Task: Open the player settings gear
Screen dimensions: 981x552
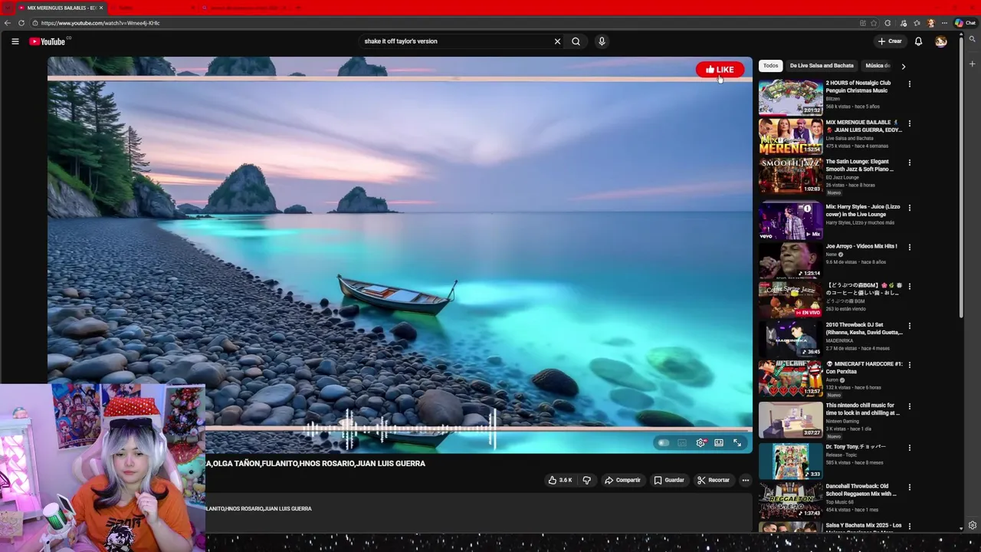Action: (700, 443)
